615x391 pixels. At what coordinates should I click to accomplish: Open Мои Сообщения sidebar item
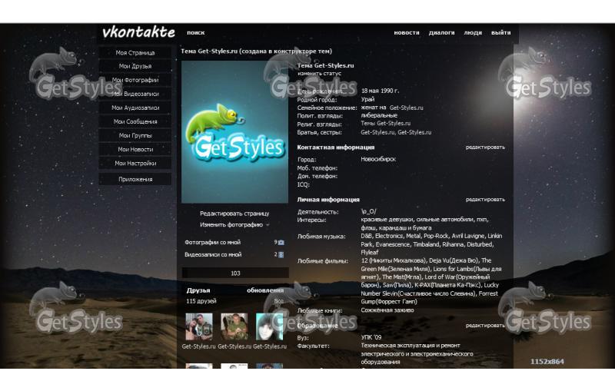[x=135, y=121]
